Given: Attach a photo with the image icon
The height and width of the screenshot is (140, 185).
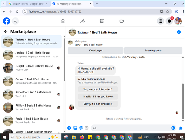Looking at the screenshot, I should (x=75, y=128).
